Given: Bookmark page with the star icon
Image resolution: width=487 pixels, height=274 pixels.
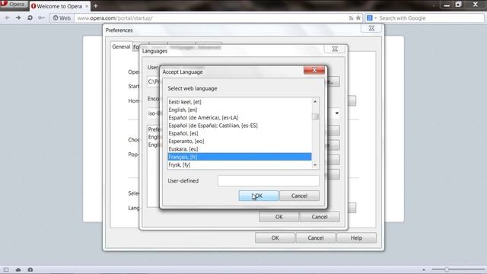Looking at the screenshot, I should (x=358, y=18).
